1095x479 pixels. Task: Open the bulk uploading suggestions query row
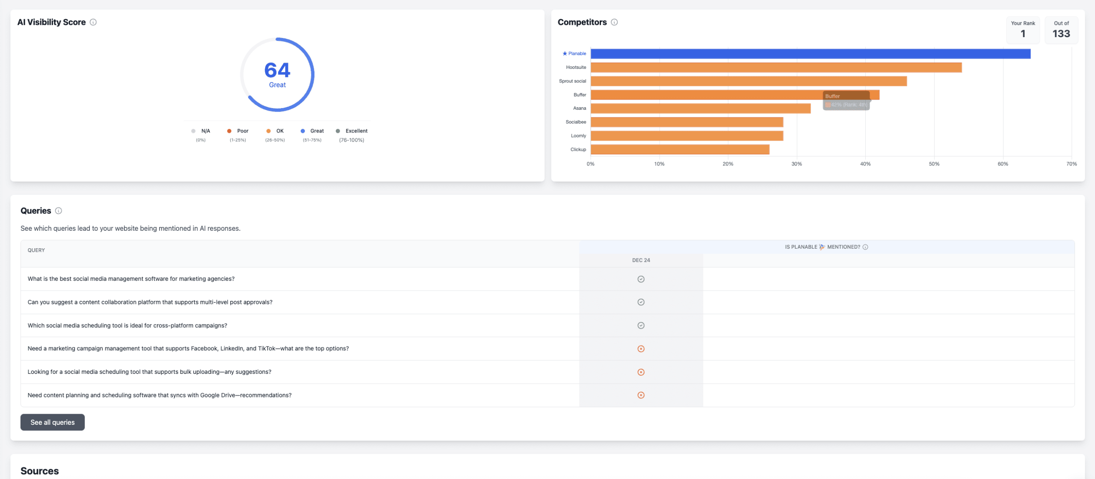pos(149,372)
